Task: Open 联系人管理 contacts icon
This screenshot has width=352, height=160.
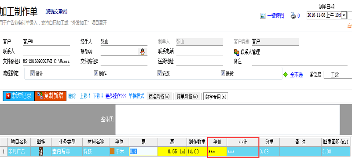Action: click(236, 52)
